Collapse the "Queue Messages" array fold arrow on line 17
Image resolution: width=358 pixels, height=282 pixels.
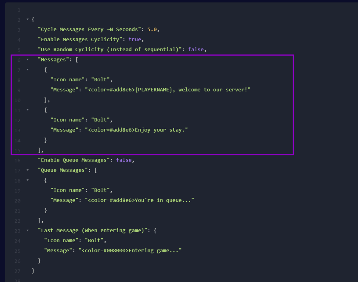pos(27,170)
